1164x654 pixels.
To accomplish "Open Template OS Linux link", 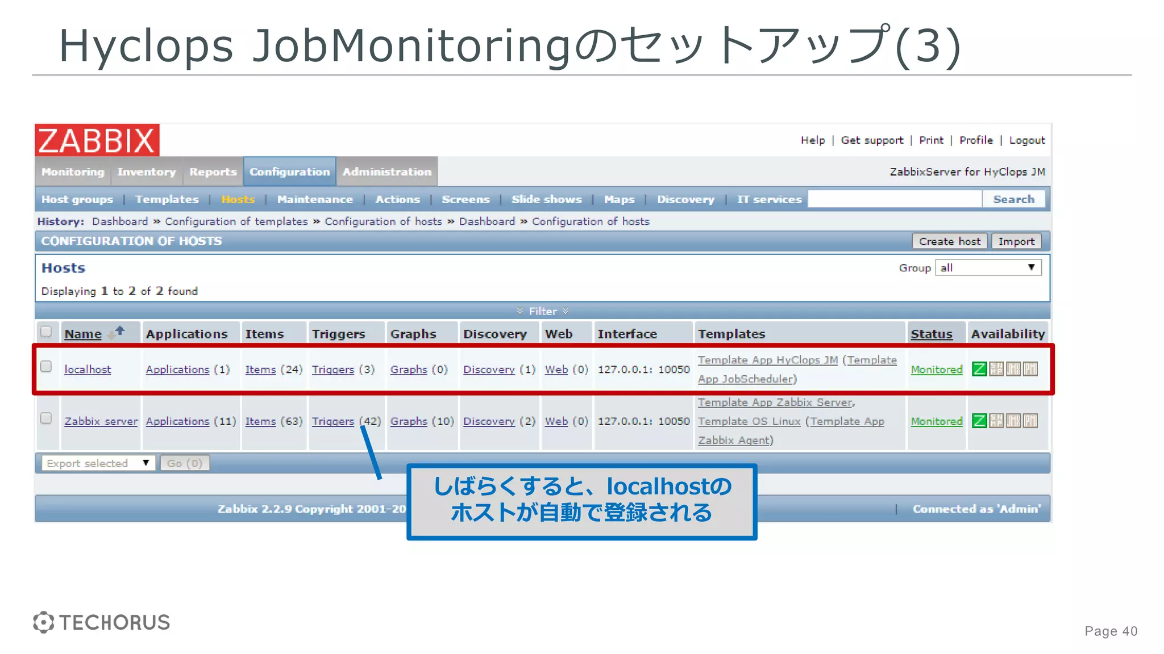I will 749,421.
